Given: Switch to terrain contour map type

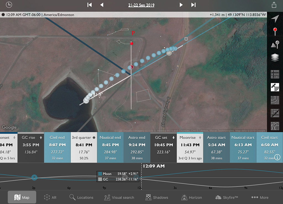Looking at the screenshot, I should pos(275,100).
